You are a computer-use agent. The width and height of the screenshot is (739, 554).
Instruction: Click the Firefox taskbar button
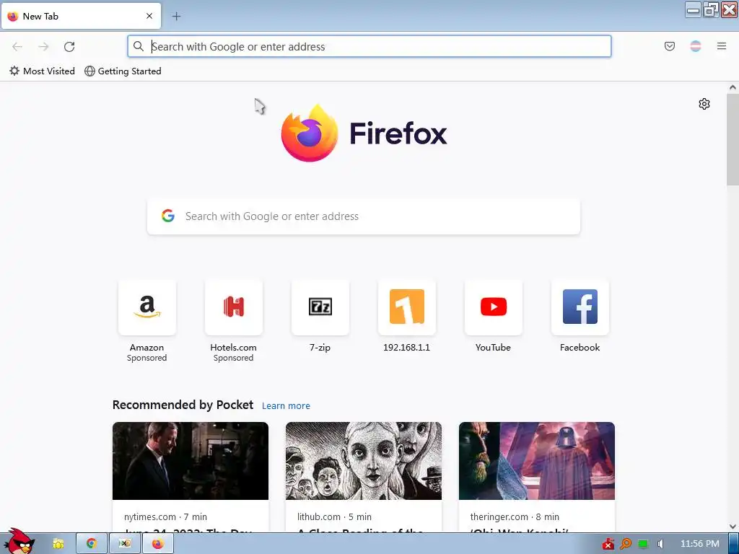tap(158, 544)
